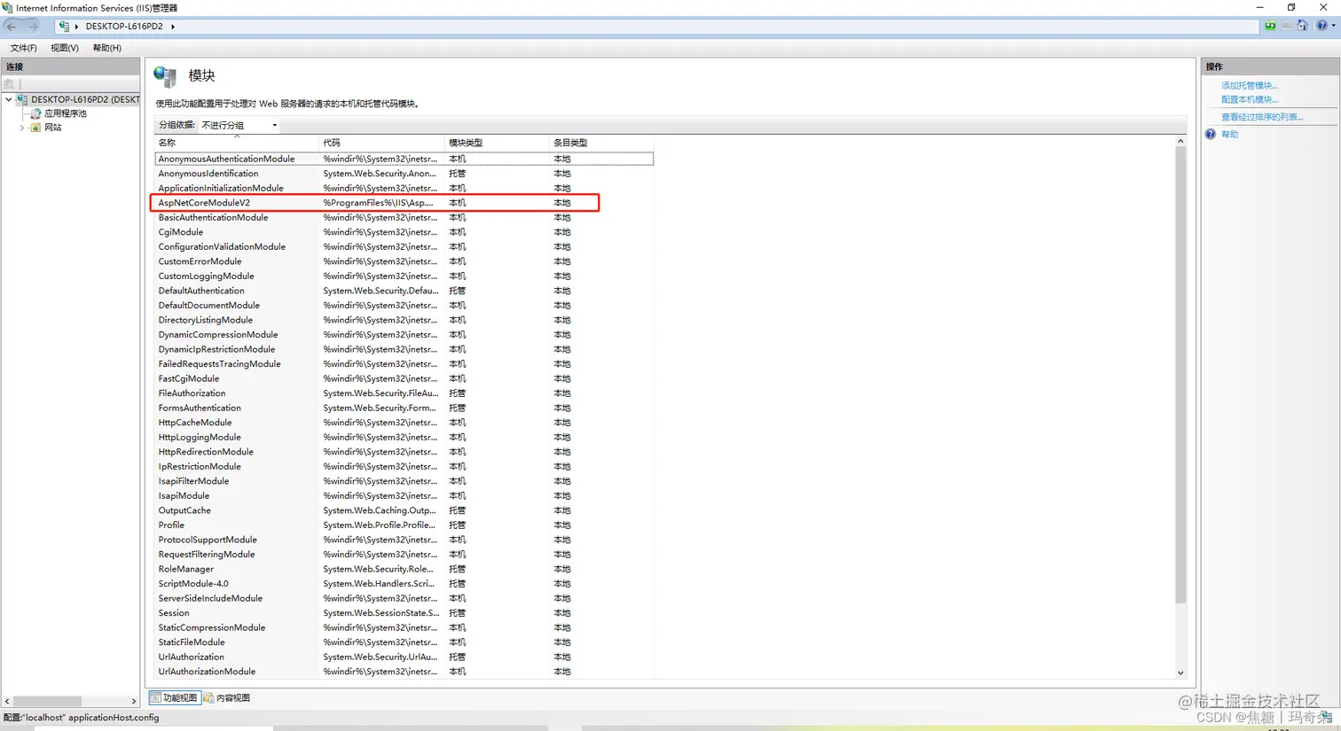Collapse the DESKTOP-L616PD2 tree node
The image size is (1341, 731).
[x=9, y=99]
